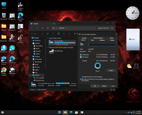This screenshot has height=115, width=142.
Task: Open Rebuild Icon Cache desktop shortcut
Action: click(12, 38)
